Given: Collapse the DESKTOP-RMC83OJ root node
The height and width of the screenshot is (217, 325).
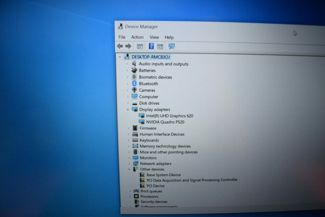Looking at the screenshot, I should tap(120, 57).
